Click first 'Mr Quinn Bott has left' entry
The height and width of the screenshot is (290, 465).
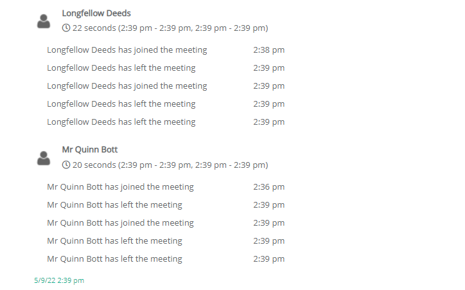point(114,205)
